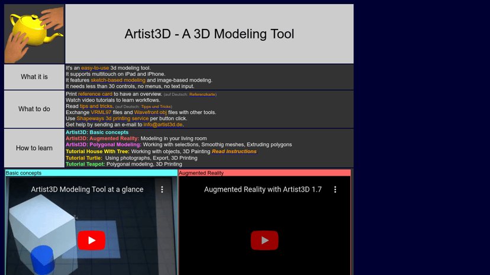Screen dimensions: 490x275
Task: Follow the sketch-based modeling link
Action: click(118, 80)
